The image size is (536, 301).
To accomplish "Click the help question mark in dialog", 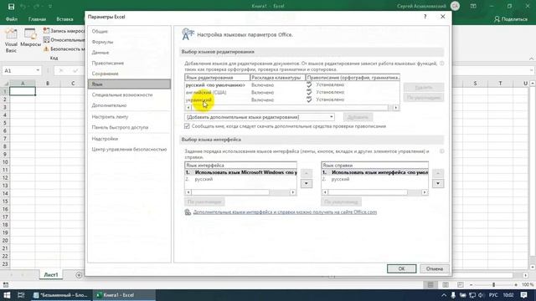I will pos(425,17).
